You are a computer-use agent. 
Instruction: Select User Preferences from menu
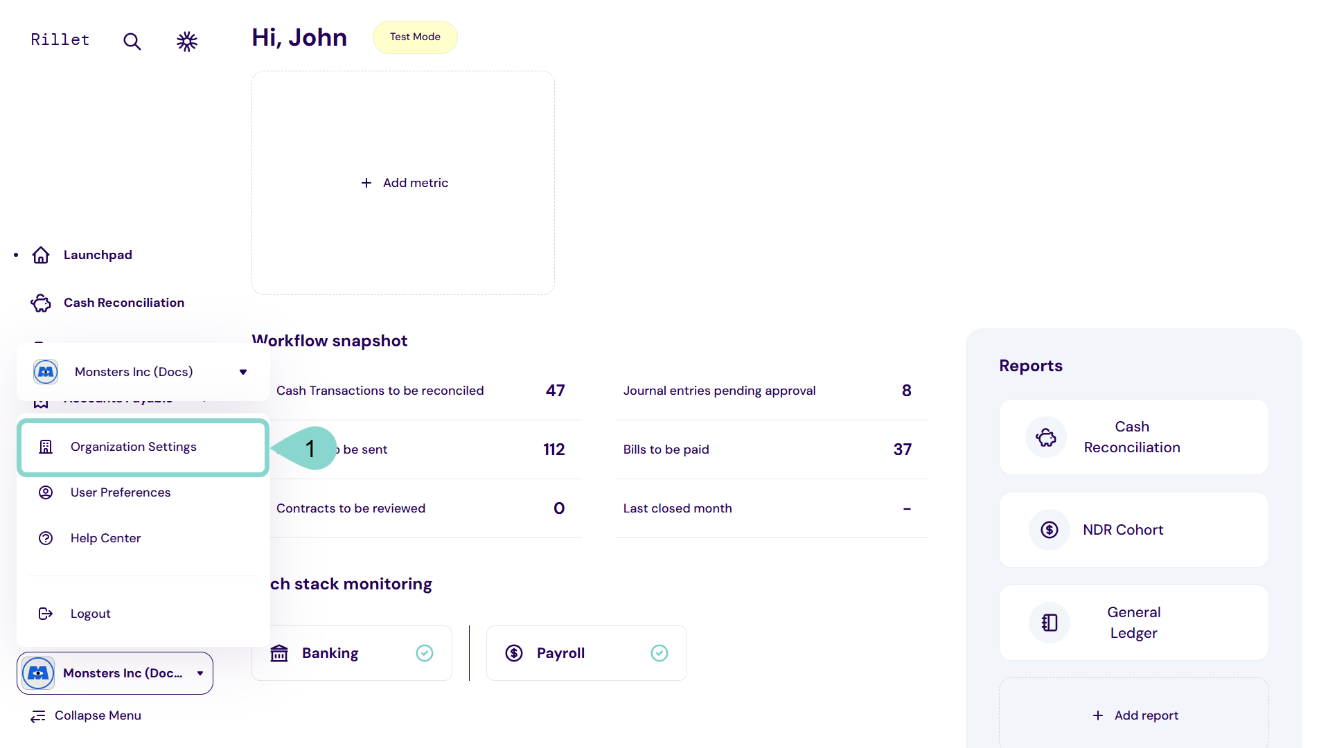[x=121, y=492]
